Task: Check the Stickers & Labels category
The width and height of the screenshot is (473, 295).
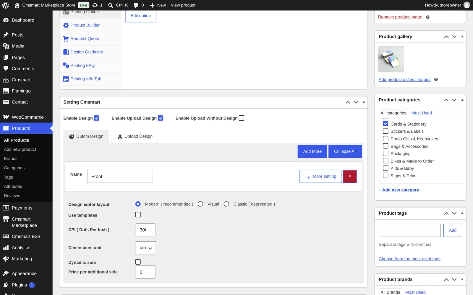Action: coord(386,131)
